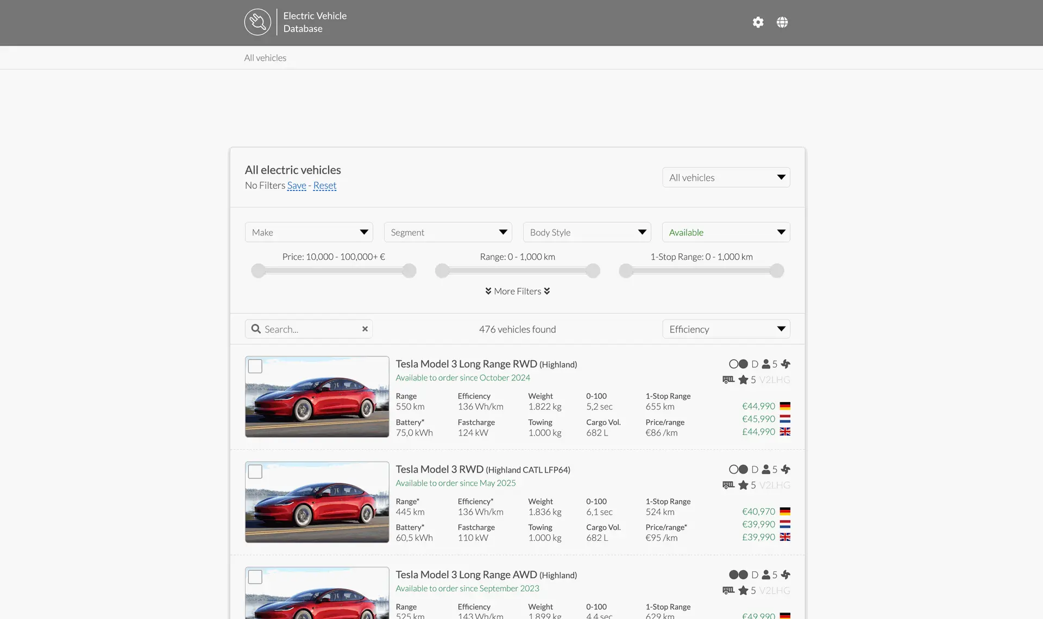Click Netherlands flag beside €39,990
This screenshot has width=1043, height=619.
[785, 524]
